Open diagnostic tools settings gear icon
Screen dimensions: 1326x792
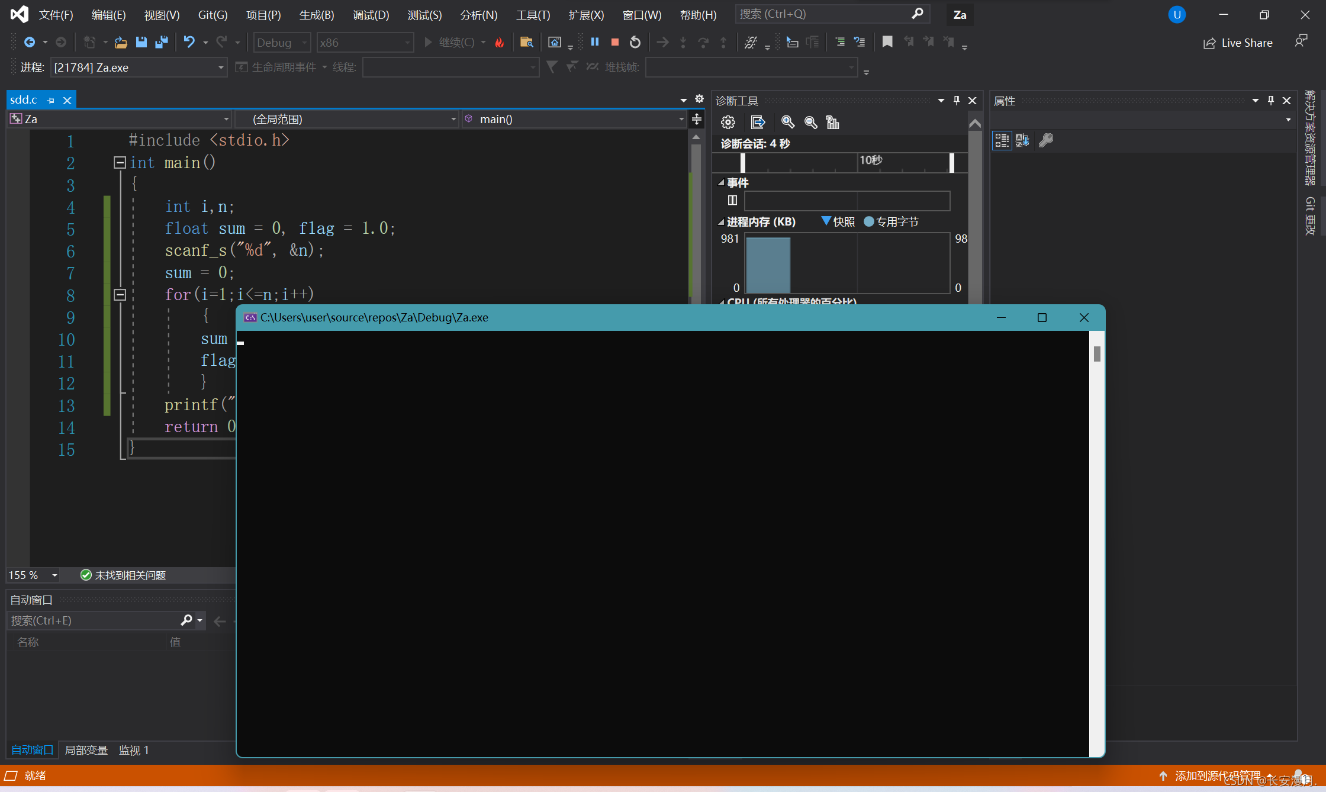[728, 123]
